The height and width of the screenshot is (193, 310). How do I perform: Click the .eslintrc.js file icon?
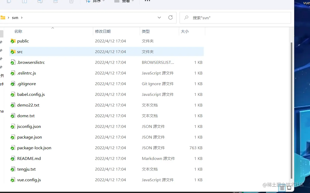click(13, 73)
